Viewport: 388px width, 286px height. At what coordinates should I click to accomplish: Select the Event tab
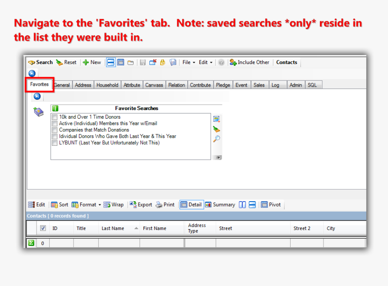pos(241,85)
